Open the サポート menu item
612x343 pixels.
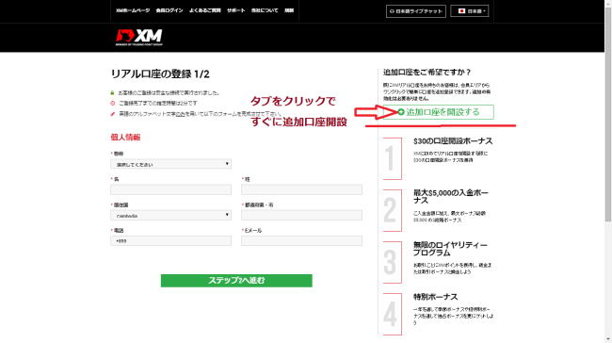coord(235,10)
